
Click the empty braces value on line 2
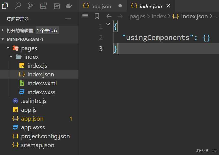(207, 38)
